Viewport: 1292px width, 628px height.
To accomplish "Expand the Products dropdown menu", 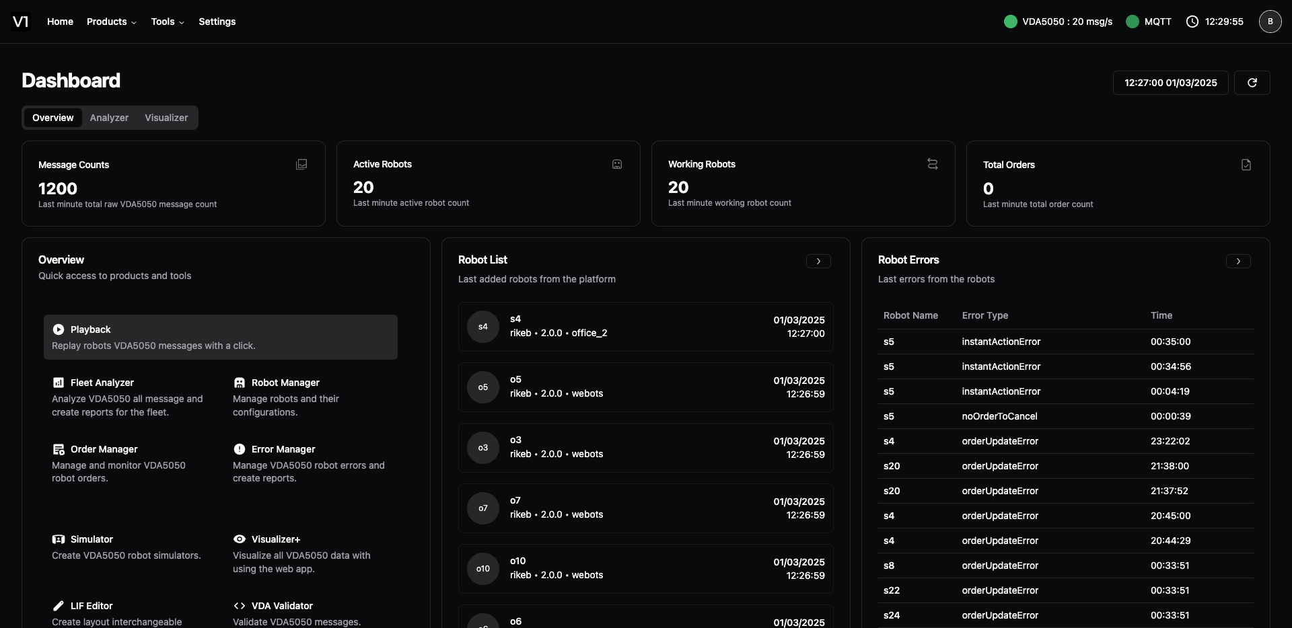I will coord(111,22).
